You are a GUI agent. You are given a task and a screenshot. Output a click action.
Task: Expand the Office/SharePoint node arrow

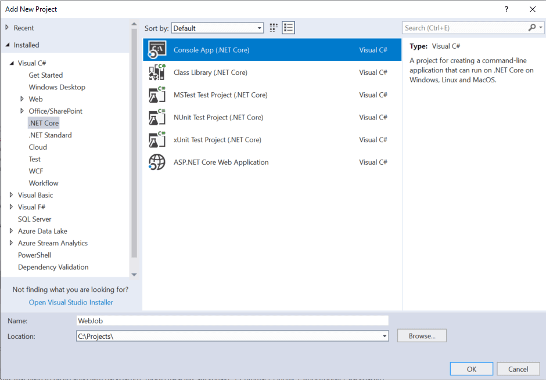[x=22, y=111]
